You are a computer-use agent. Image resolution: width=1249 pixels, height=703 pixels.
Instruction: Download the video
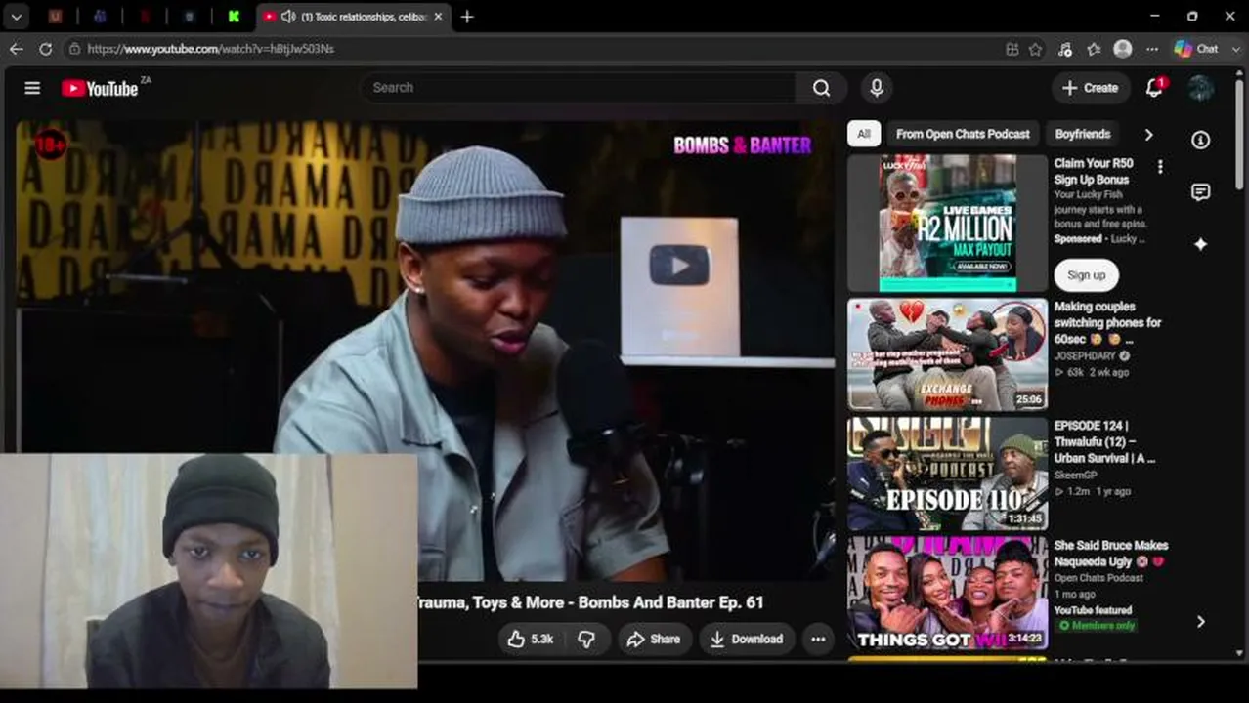tap(747, 639)
